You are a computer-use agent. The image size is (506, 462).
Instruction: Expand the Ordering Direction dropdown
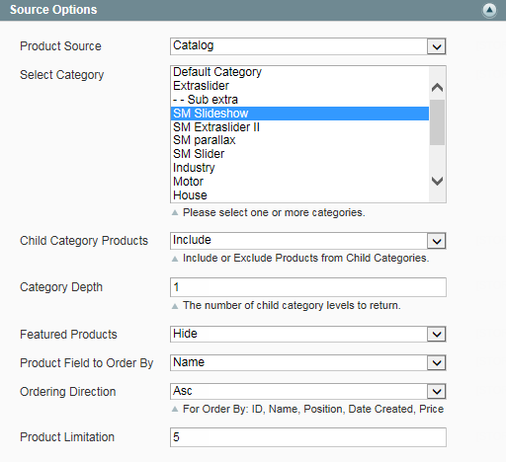[308, 391]
